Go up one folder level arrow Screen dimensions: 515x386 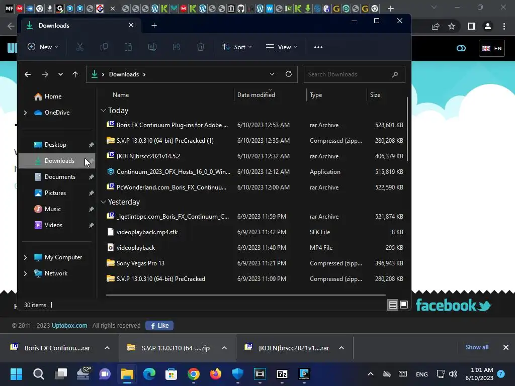[x=75, y=74]
